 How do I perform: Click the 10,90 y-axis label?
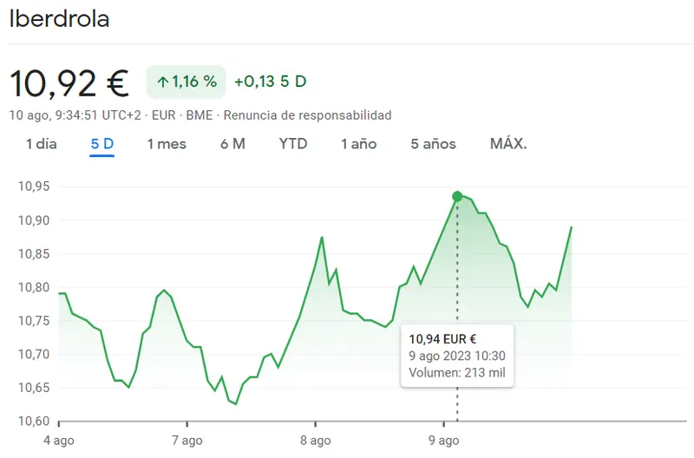pyautogui.click(x=34, y=220)
